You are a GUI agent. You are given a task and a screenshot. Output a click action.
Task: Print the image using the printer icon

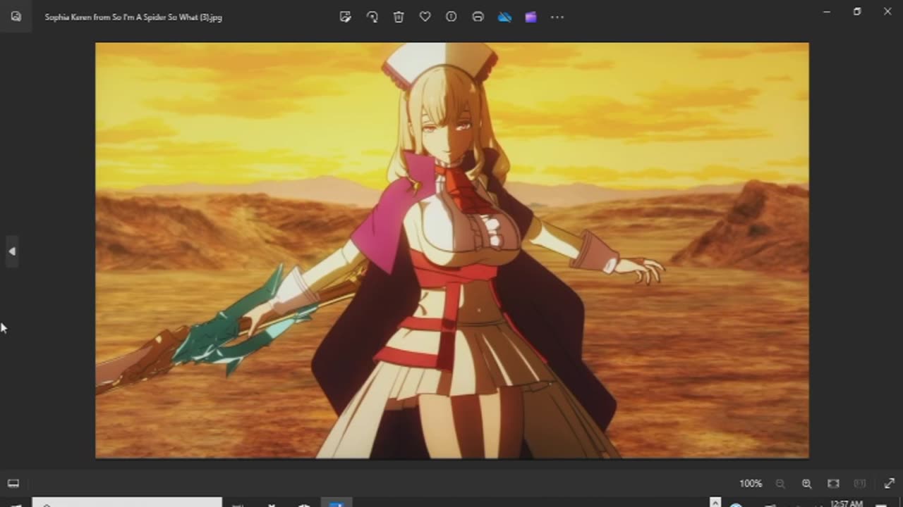coord(478,16)
